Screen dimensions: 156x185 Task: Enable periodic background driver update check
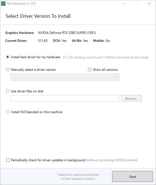[x=8, y=160]
